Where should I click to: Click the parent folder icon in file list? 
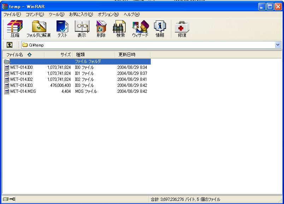pos(7,61)
